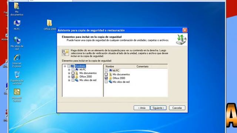The height and width of the screenshot is (133, 237).
Task: Click the Cancelar button
Action: (177, 108)
